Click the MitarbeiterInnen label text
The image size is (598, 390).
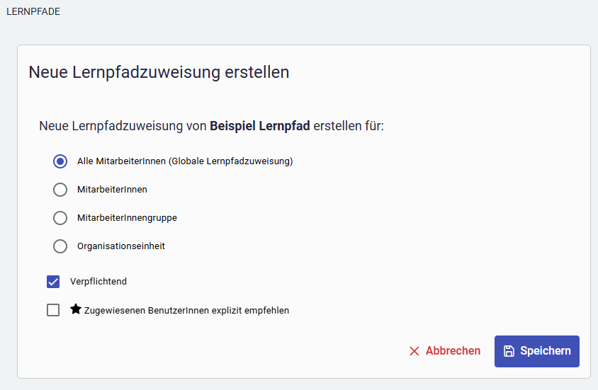coord(112,190)
